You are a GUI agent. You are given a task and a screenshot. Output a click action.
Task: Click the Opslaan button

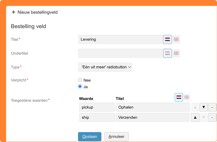[90, 136]
